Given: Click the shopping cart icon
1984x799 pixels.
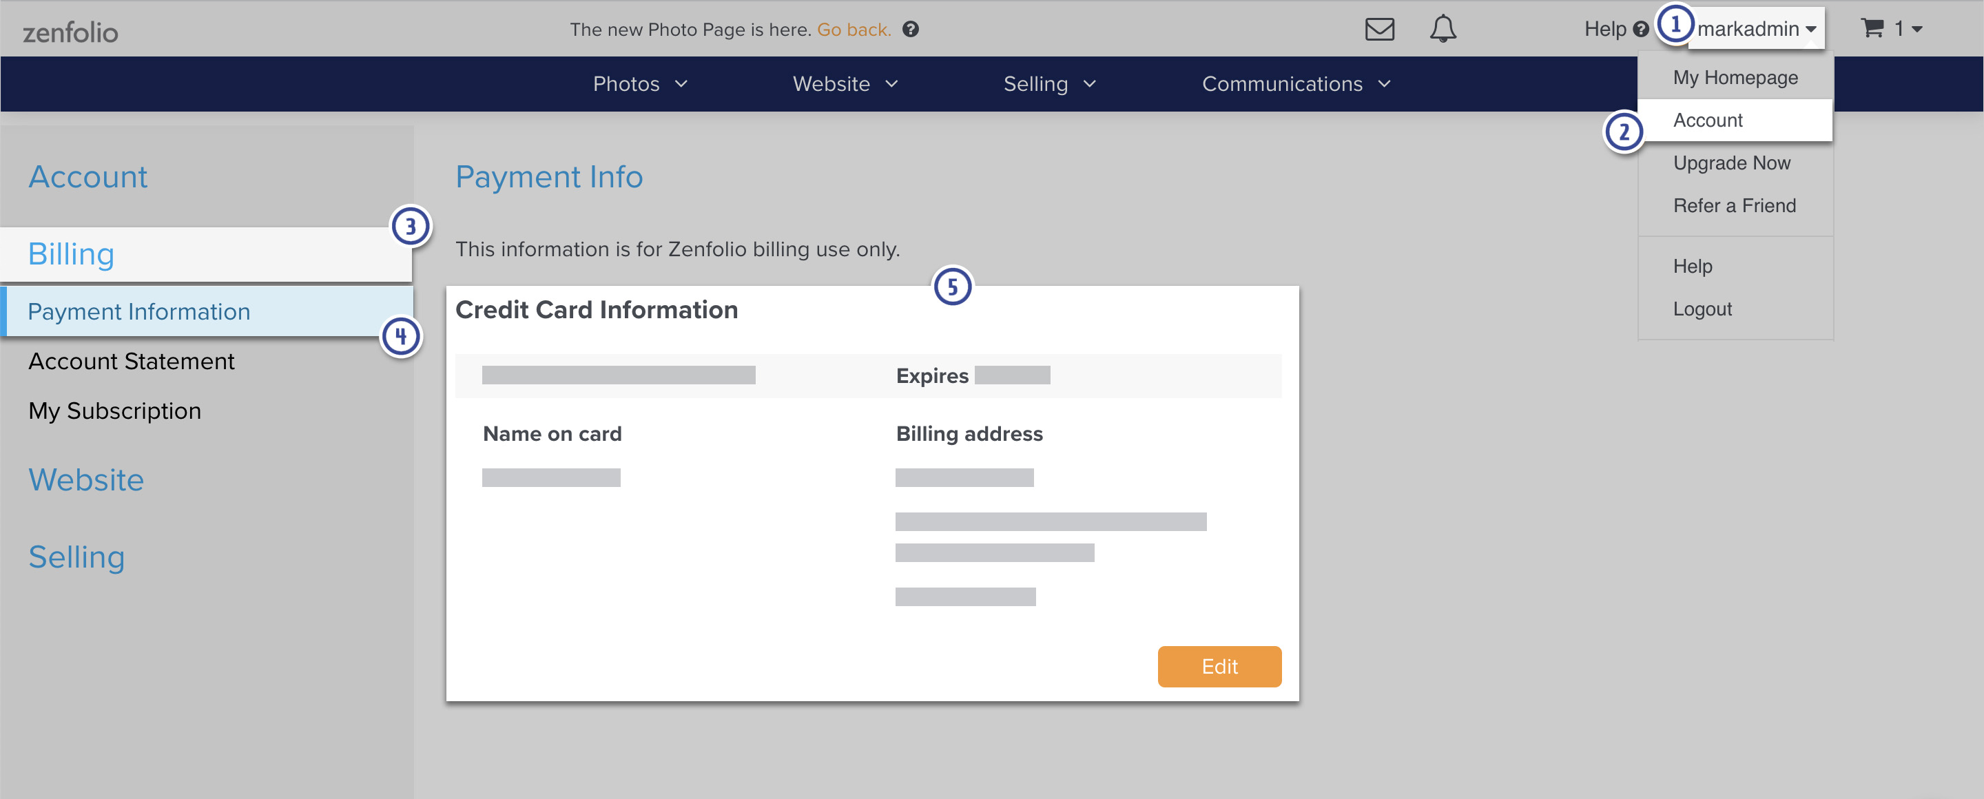Looking at the screenshot, I should click(x=1872, y=28).
